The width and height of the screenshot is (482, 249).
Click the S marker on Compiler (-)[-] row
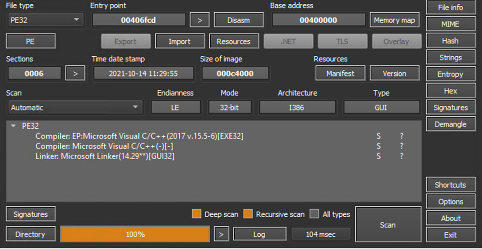[378, 146]
